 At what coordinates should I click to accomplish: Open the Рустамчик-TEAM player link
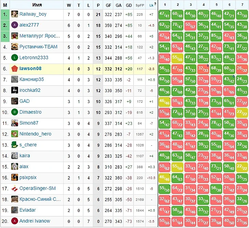38,47
